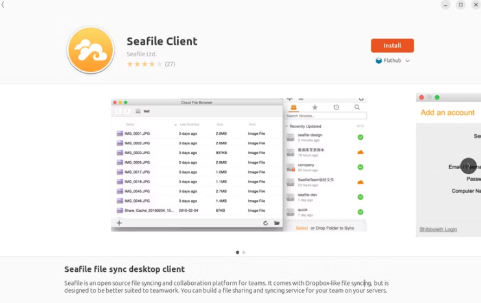The image size is (481, 303).
Task: Select the second carousel page dot
Action: pos(244,252)
